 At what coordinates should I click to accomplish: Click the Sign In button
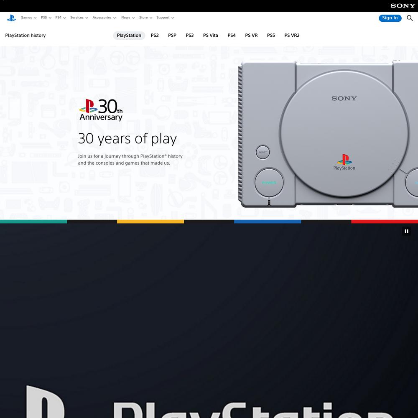(390, 18)
